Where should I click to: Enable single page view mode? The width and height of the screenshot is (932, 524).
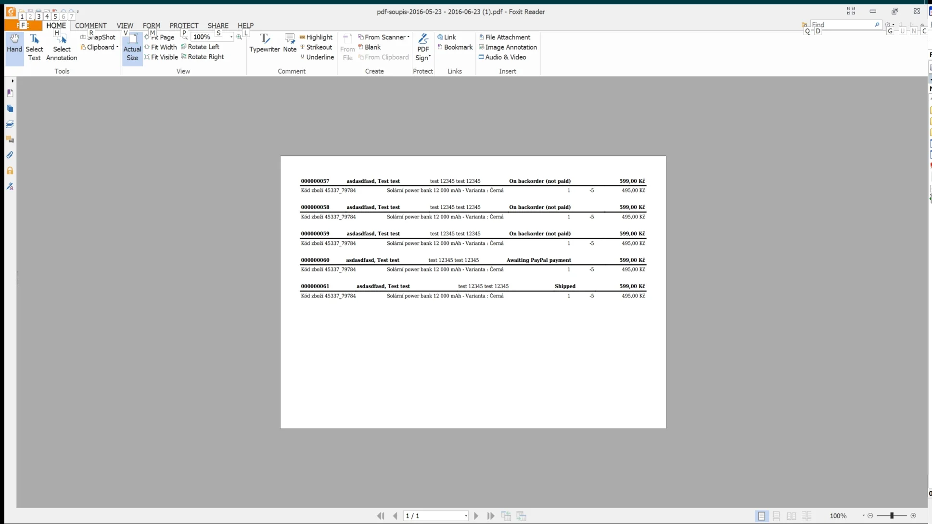[x=761, y=516]
